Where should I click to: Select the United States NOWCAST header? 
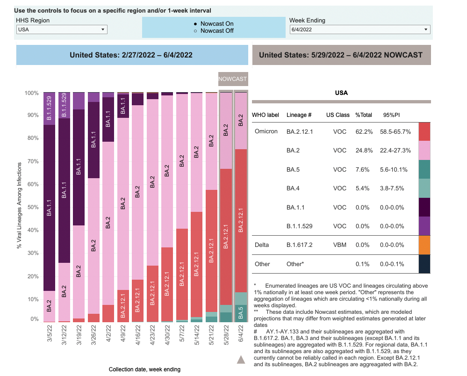[x=341, y=55]
